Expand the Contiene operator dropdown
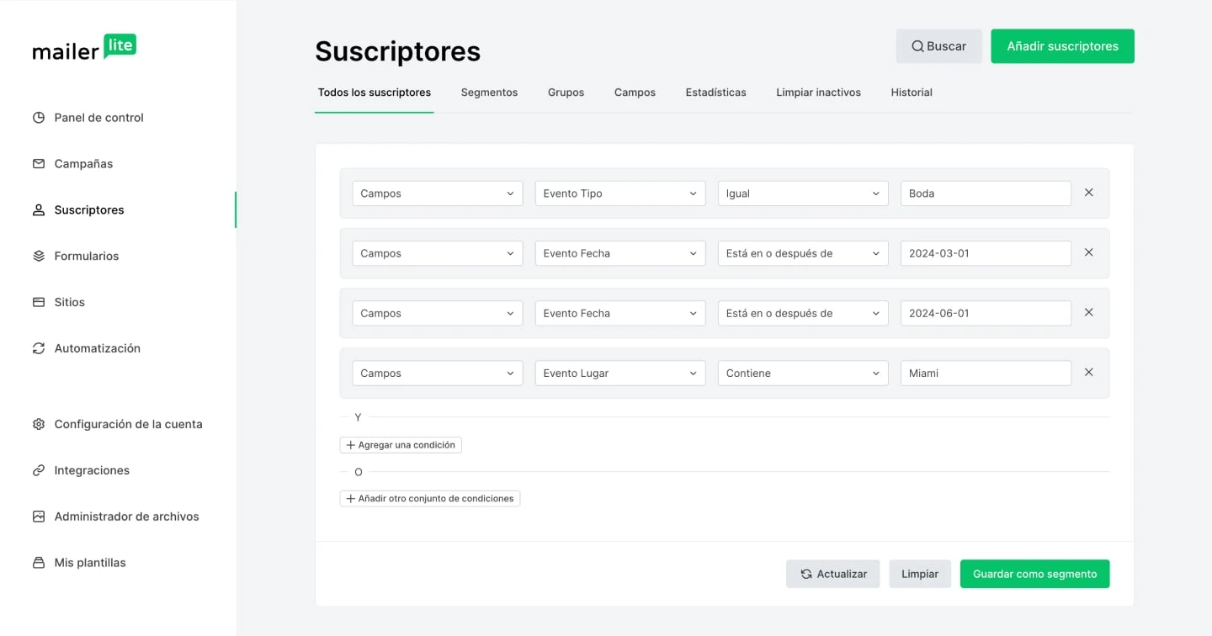Screen dimensions: 1212x636 [802, 374]
